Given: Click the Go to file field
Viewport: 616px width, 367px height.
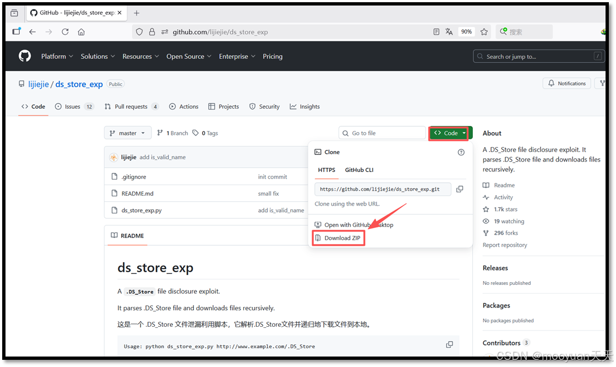Looking at the screenshot, I should point(382,132).
